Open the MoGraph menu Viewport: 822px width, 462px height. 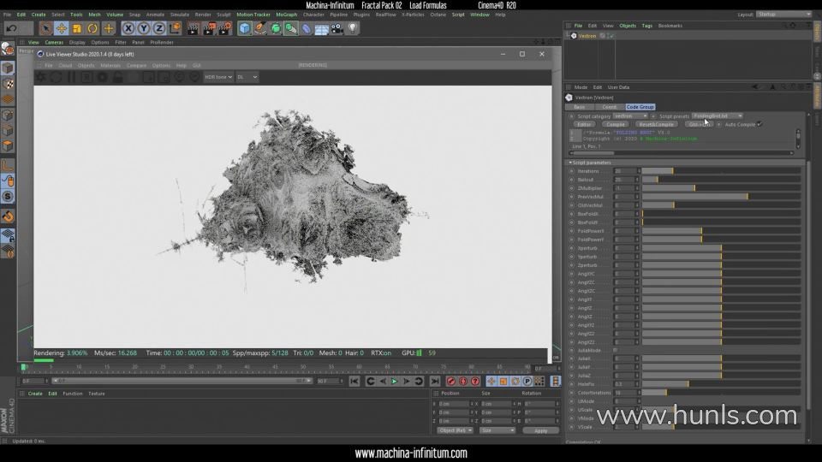coord(286,15)
